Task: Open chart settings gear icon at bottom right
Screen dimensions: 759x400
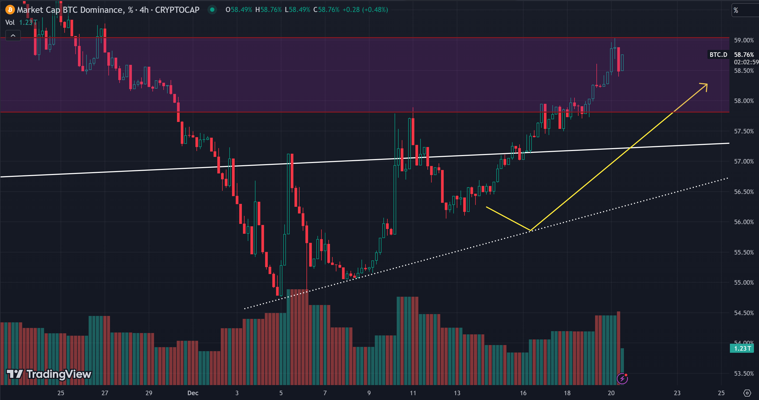Action: [x=747, y=393]
